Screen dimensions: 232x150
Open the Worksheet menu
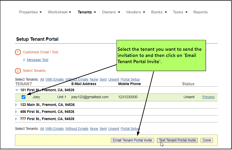[x=59, y=12]
